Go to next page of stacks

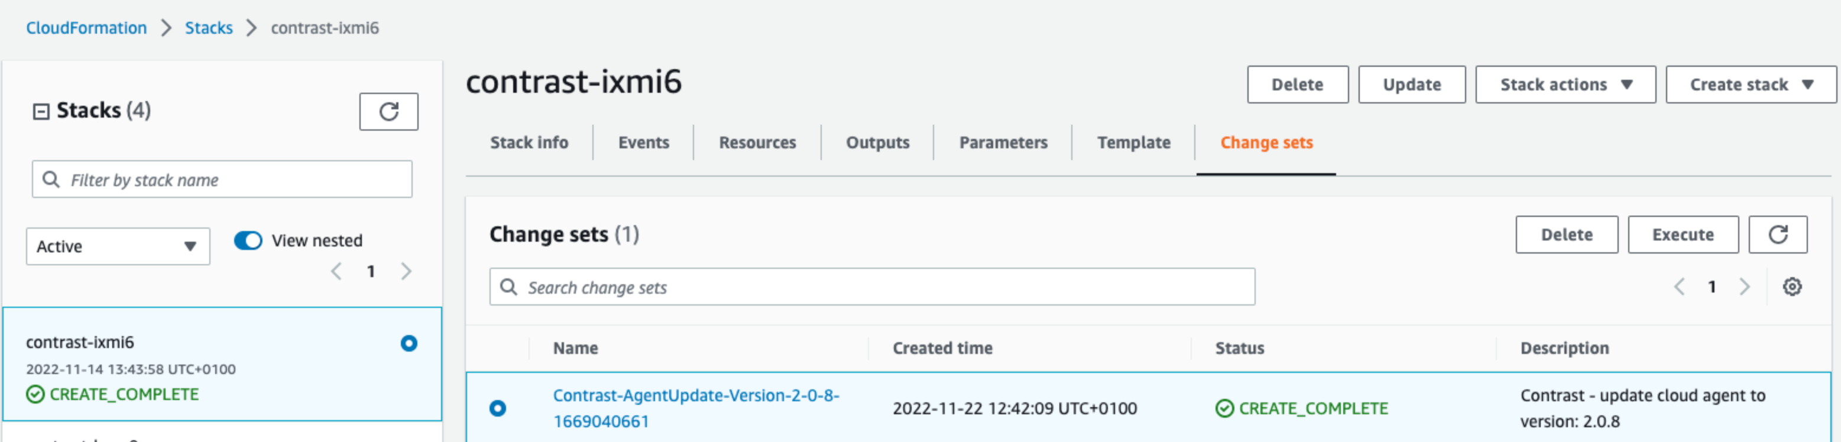point(406,271)
